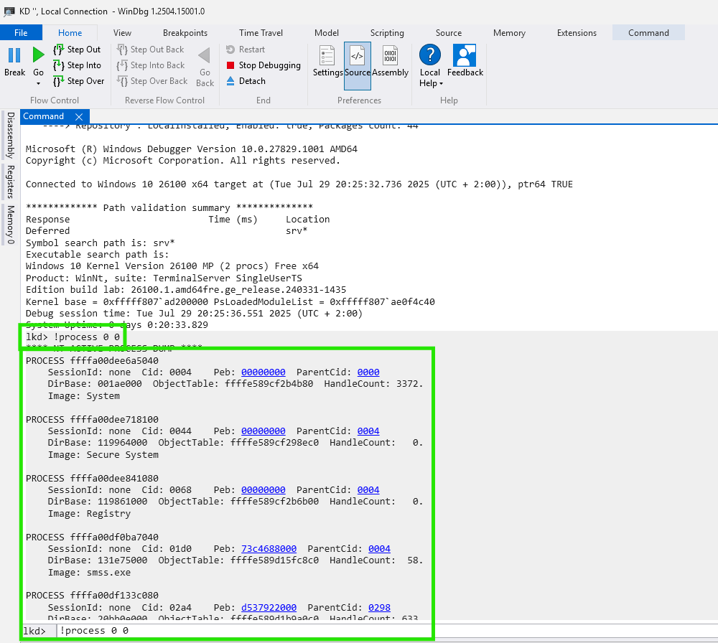Screen dimensions: 718x643
Task: Click the Step Out button
Action: 77,50
